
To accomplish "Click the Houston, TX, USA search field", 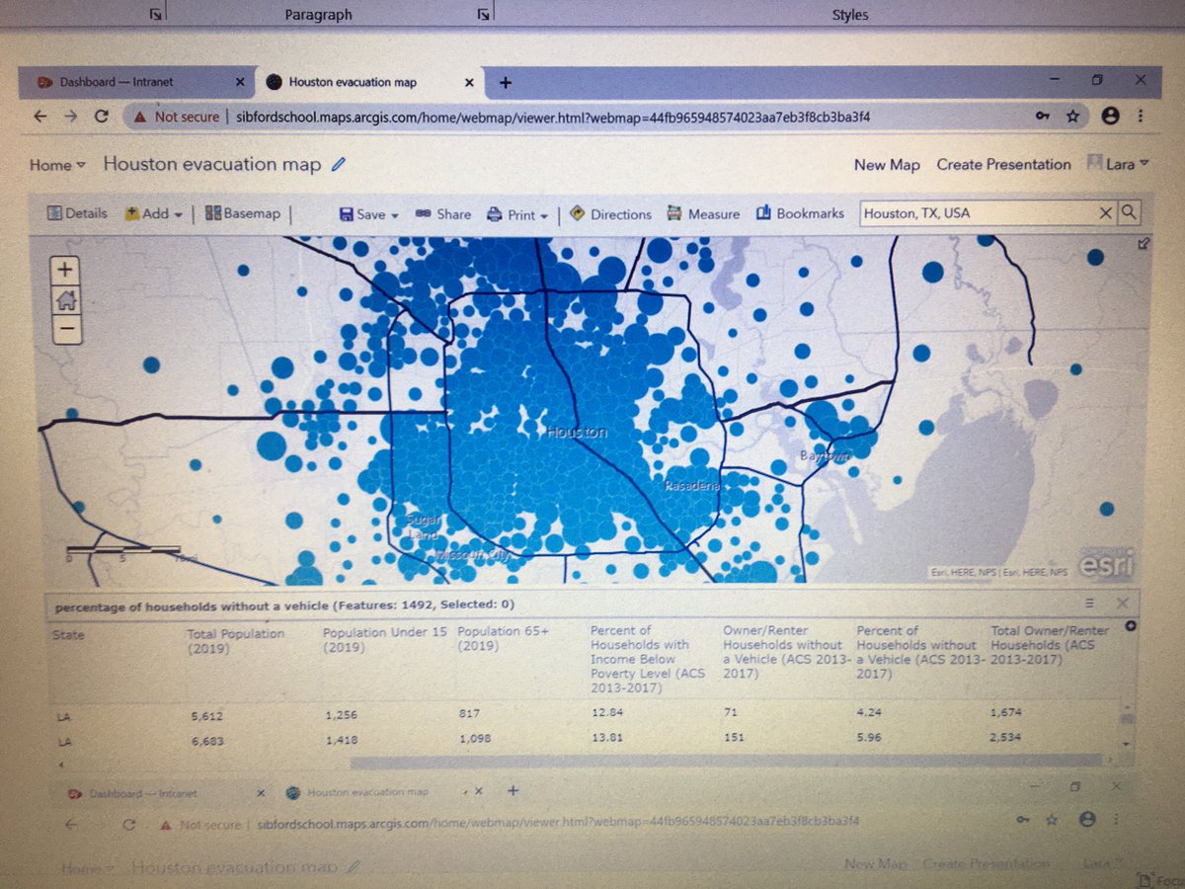I will 978,213.
